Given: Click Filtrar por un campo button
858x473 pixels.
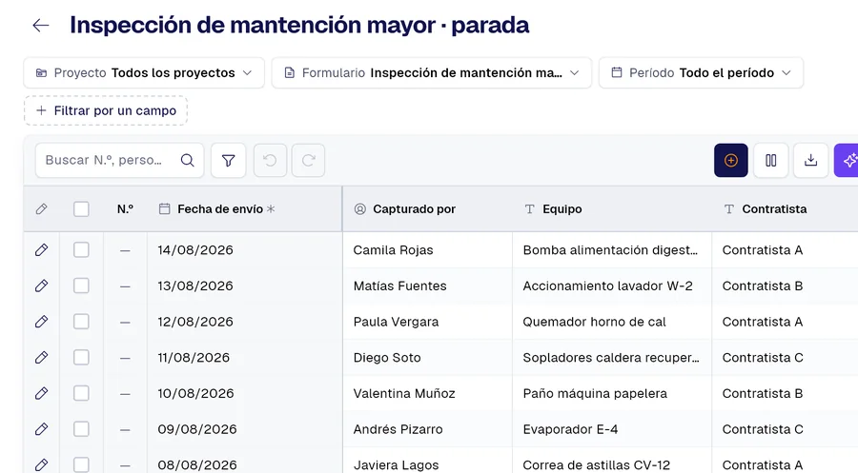Looking at the screenshot, I should [x=106, y=111].
